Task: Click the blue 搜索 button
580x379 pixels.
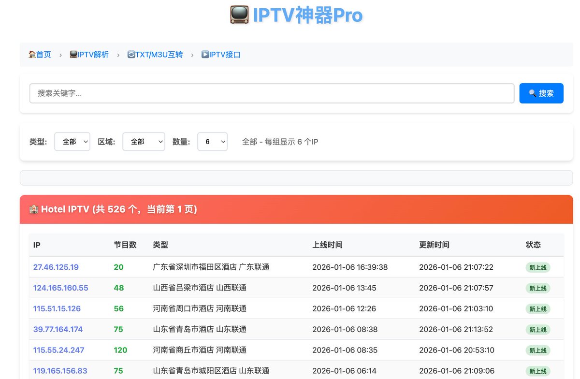Action: coord(541,93)
